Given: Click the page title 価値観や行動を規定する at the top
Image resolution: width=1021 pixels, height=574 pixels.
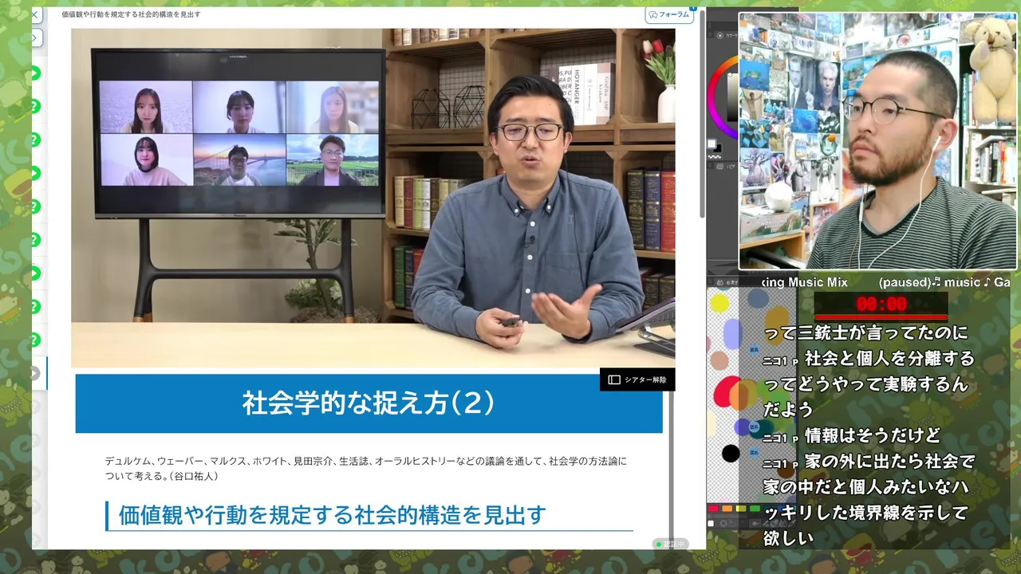Looking at the screenshot, I should pyautogui.click(x=131, y=14).
